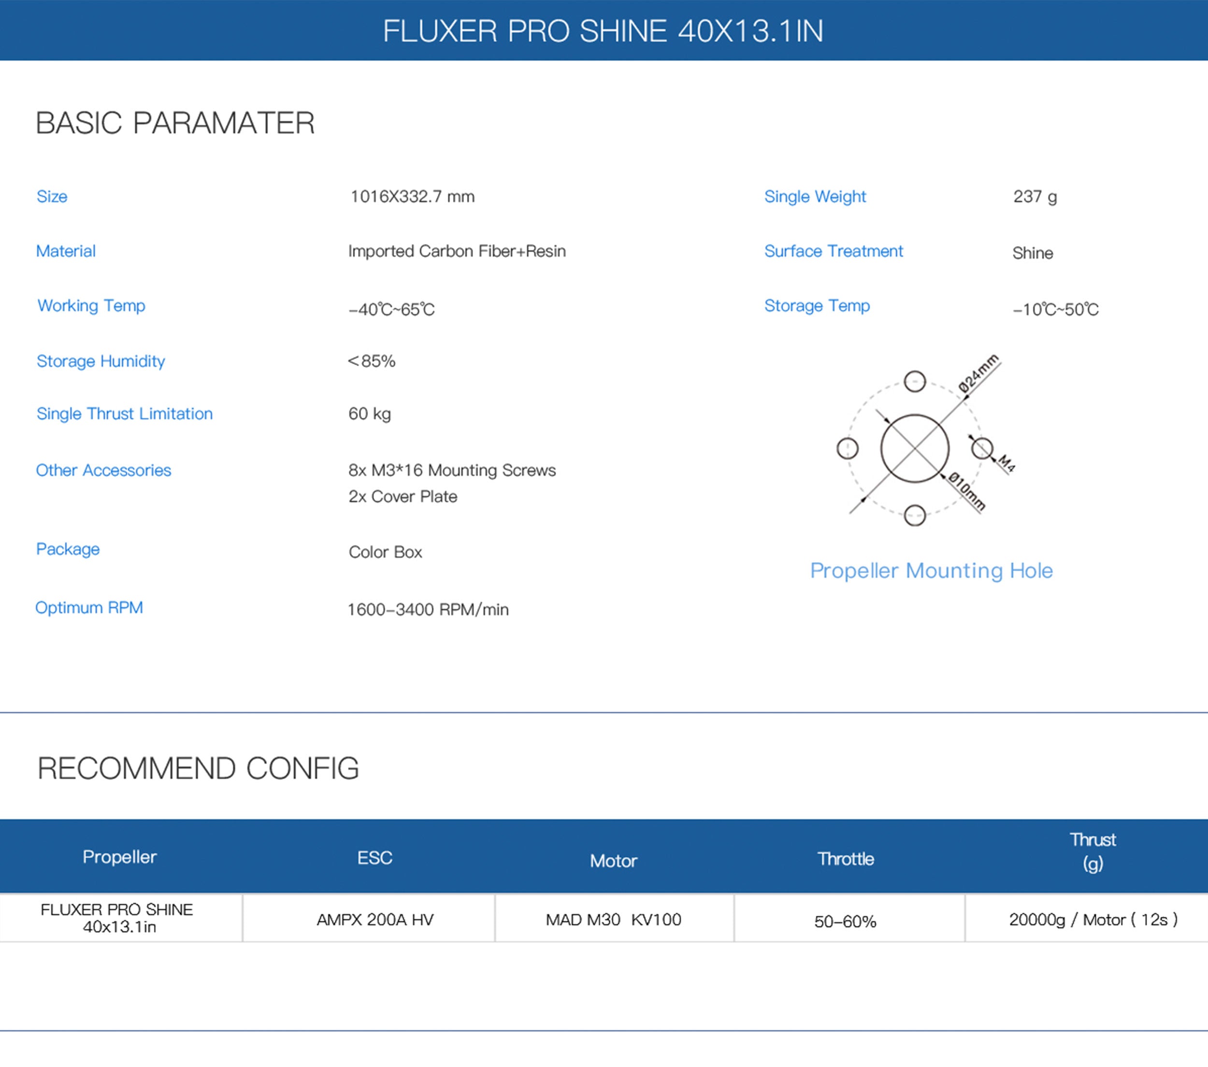Click the Material label
The height and width of the screenshot is (1067, 1208).
[x=66, y=251]
